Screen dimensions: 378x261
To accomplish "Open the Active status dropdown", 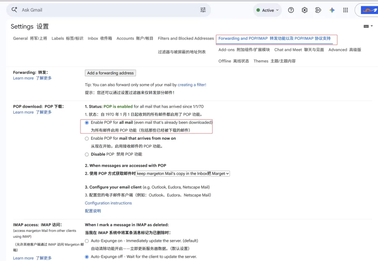I will (x=268, y=10).
